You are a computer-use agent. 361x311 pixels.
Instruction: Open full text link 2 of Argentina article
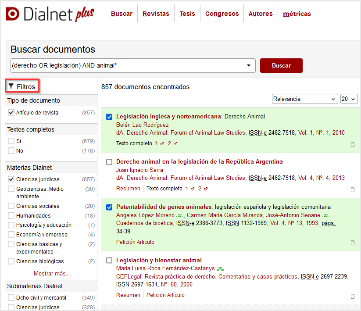(203, 189)
